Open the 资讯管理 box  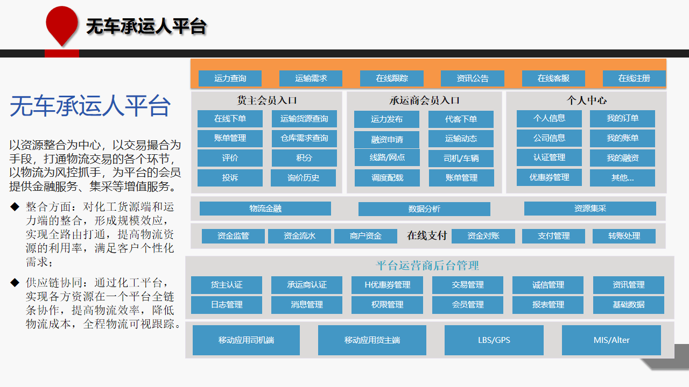[x=629, y=285]
